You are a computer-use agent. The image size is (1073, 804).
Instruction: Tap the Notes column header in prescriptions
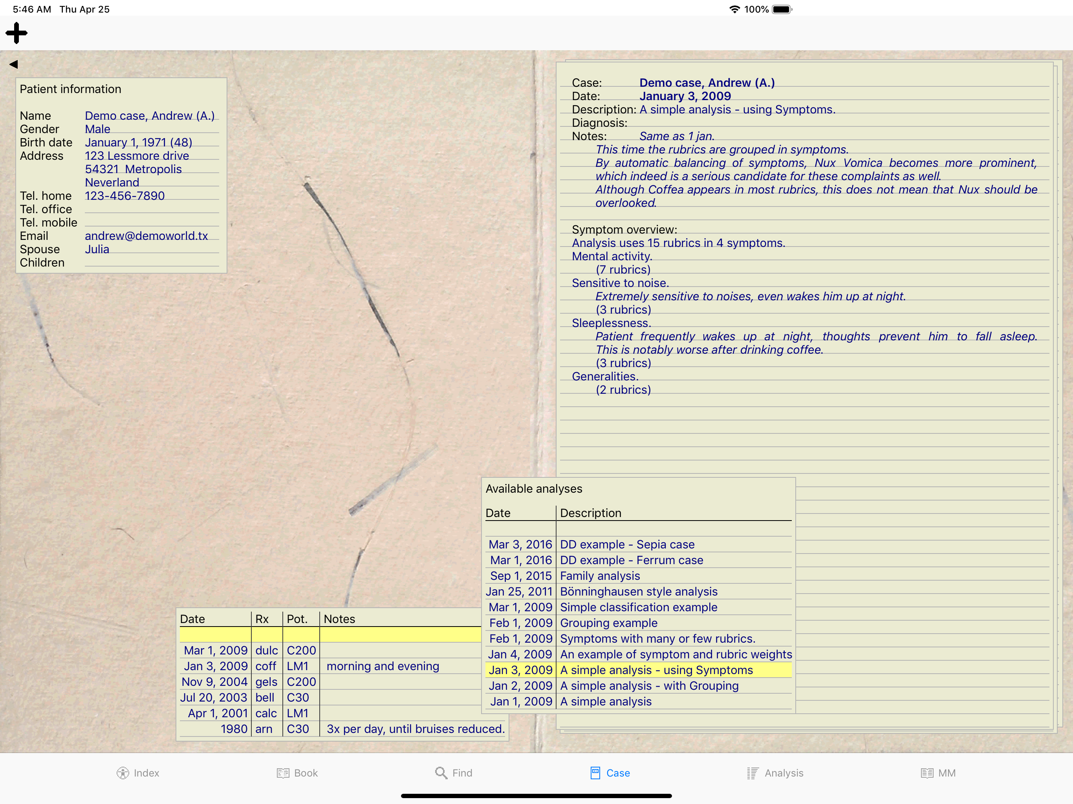pyautogui.click(x=340, y=619)
